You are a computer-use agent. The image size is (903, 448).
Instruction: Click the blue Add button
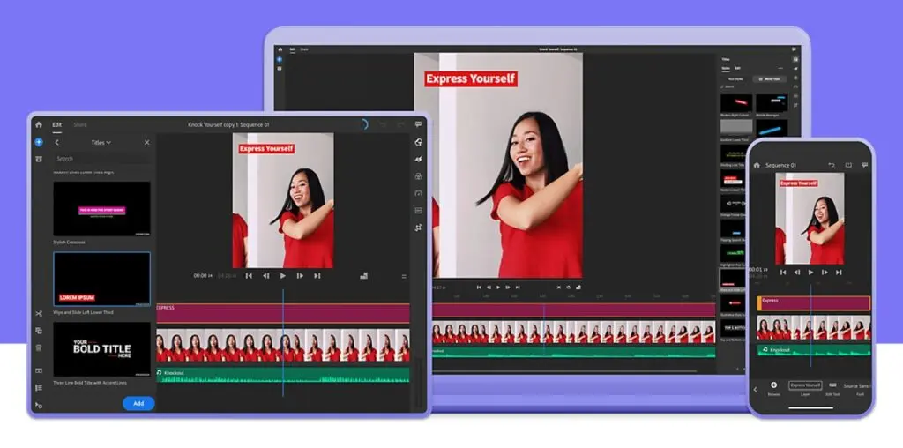point(138,403)
